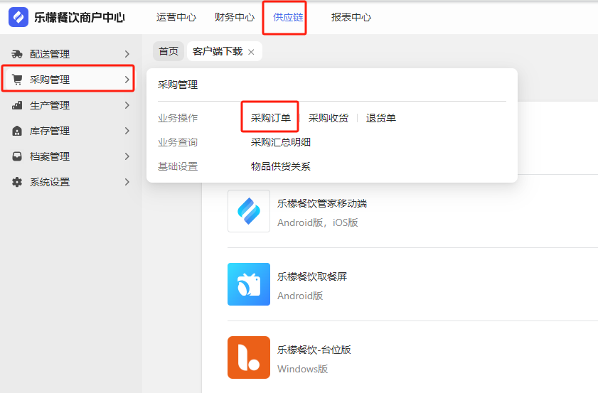The image size is (598, 393).
Task: Click the 乐檬餐饮管家移动端 app icon
Action: pyautogui.click(x=249, y=211)
